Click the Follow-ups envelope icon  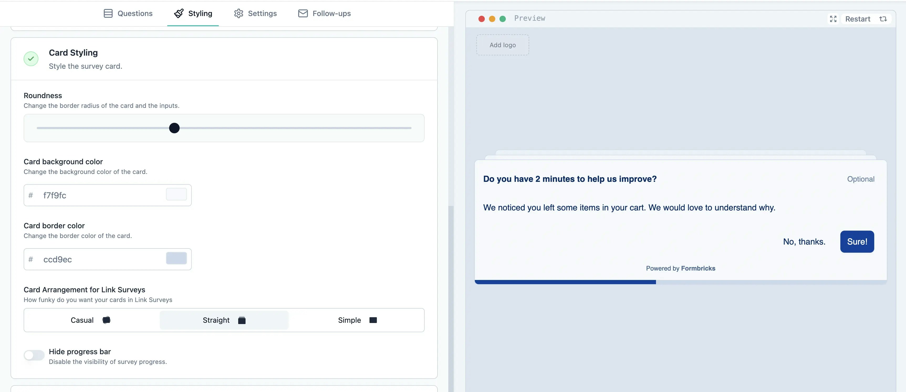tap(303, 13)
